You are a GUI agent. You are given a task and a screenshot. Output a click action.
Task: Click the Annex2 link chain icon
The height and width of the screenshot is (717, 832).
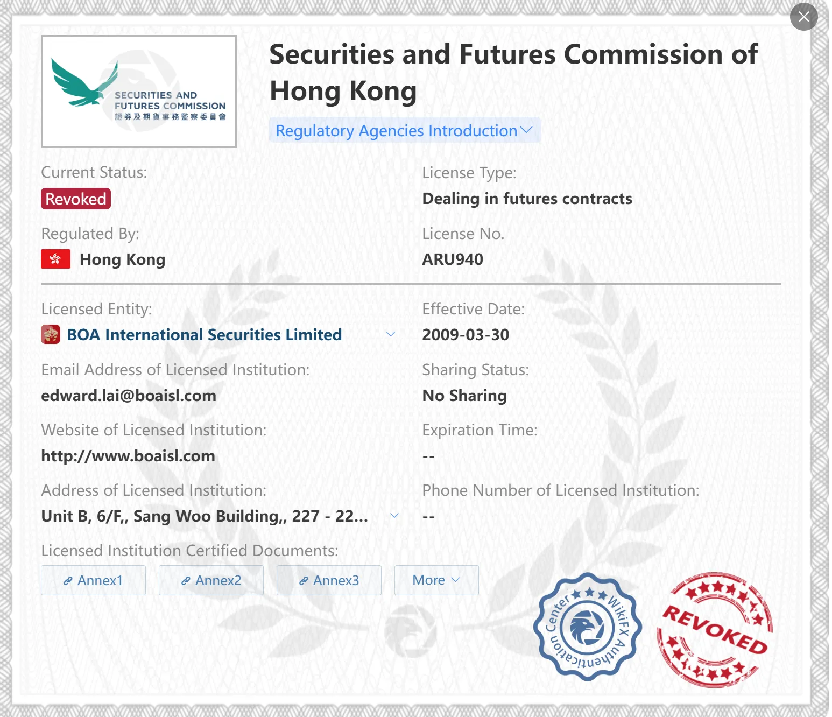186,581
